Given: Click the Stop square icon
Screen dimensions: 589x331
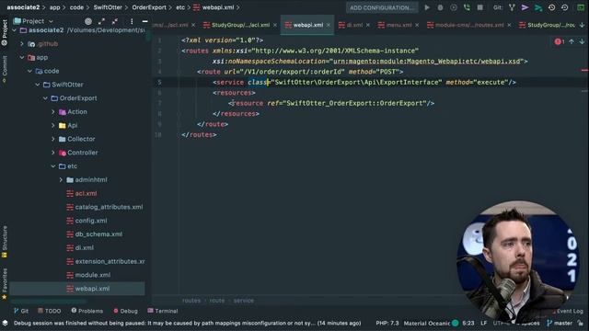Looking at the screenshot, I should 479,7.
